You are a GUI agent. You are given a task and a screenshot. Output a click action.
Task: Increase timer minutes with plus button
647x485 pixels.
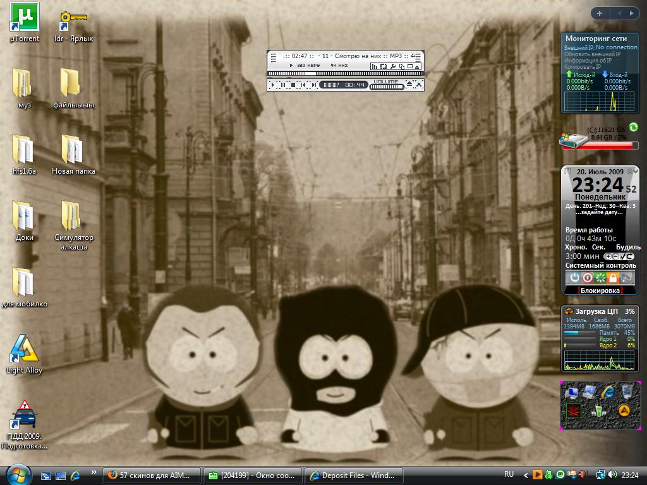608,256
